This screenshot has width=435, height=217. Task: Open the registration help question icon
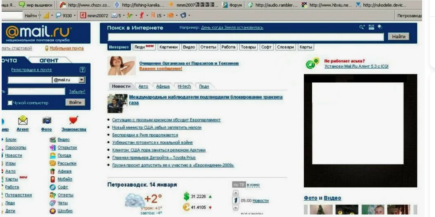pyautogui.click(x=83, y=70)
